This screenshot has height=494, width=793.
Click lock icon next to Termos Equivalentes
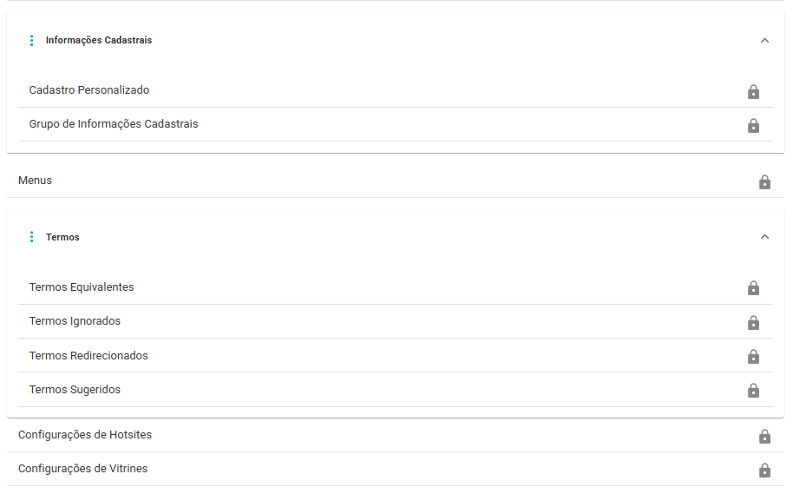[753, 288]
